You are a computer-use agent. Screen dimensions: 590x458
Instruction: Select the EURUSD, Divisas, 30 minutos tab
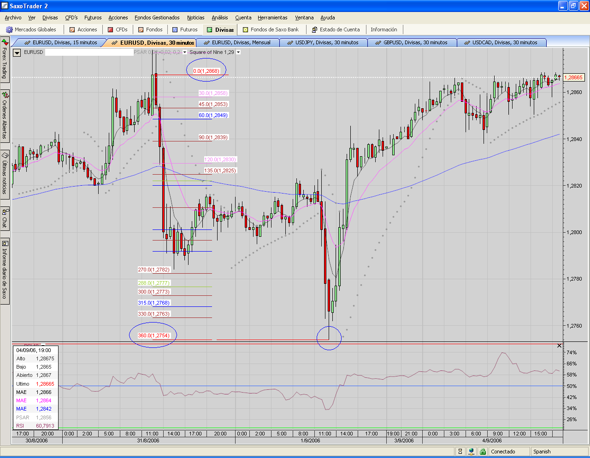point(152,42)
